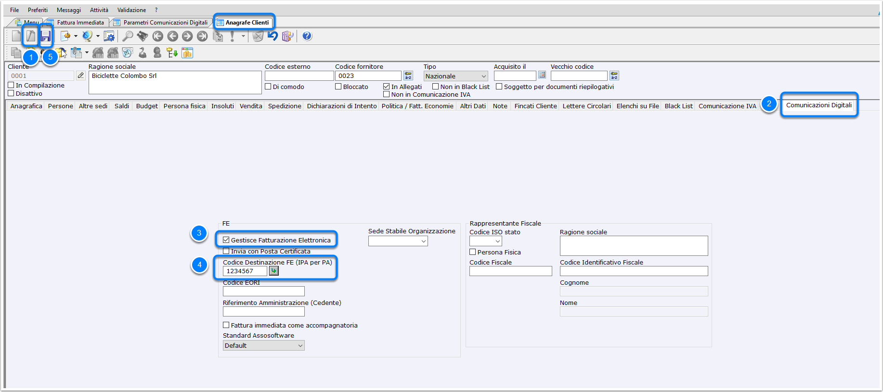Click the globe toolbar icon

tap(87, 36)
